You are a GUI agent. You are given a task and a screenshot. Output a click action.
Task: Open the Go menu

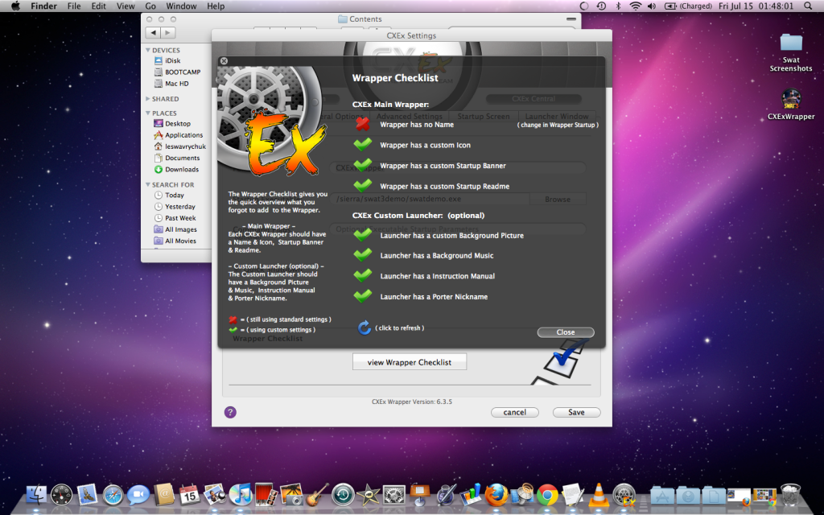click(x=150, y=6)
